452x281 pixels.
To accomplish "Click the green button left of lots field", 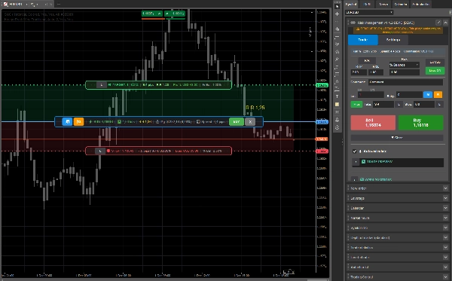I will pos(356,104).
